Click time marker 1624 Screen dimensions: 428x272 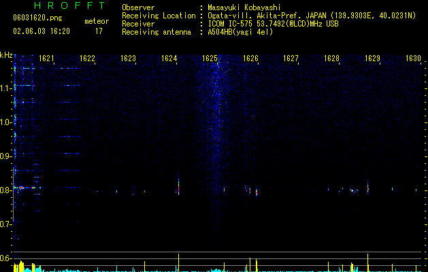[x=169, y=58]
